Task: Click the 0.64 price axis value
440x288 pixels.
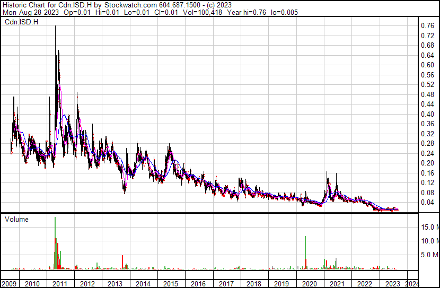Action: [428, 55]
